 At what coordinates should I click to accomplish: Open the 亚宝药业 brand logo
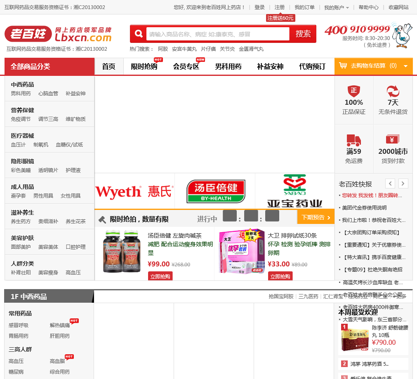(x=294, y=191)
